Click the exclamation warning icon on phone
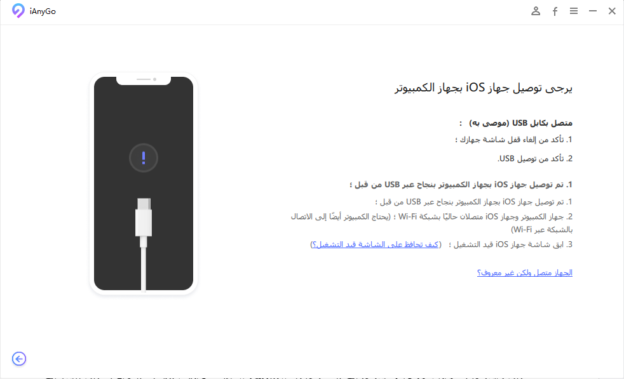Screen dimensions: 624x379 pyautogui.click(x=144, y=158)
